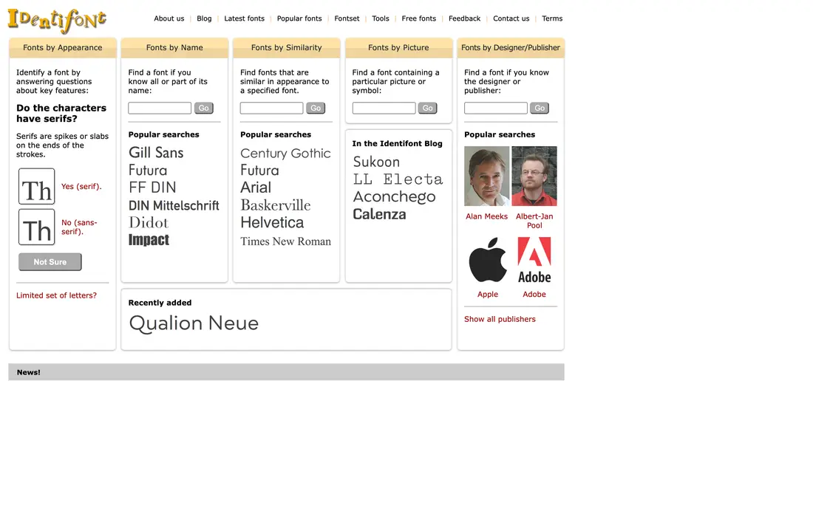Open the Apple logo publisher image
This screenshot has width=813, height=508.
pos(487,260)
